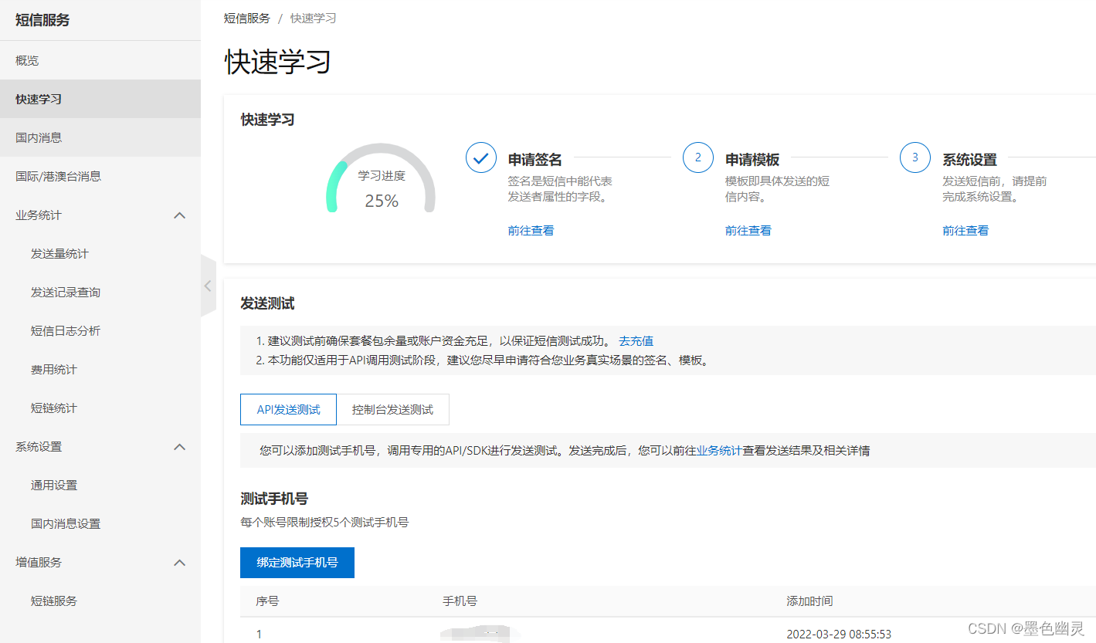
Task: Click the 发送测试 section heading
Action: 267,303
